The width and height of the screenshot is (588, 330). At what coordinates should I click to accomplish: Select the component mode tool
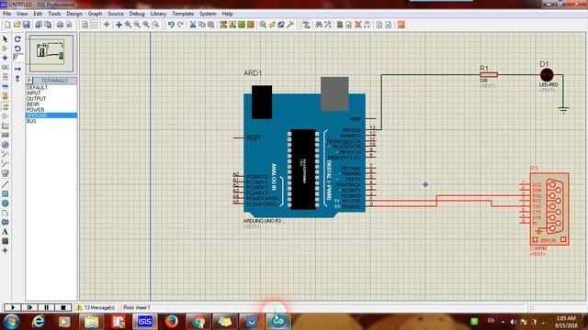coord(5,49)
